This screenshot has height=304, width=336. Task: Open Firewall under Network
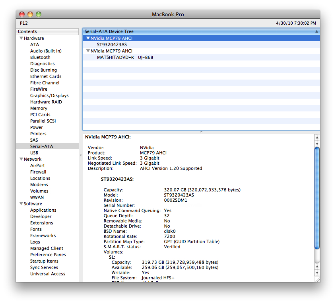38,172
